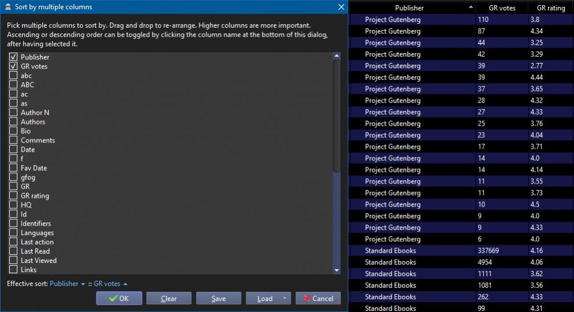Screen dimensions: 574x312
Task: Open the Load button dropdown arrow
Action: [285, 298]
